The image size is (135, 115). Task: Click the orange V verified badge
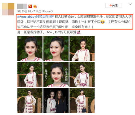pos(30,6)
